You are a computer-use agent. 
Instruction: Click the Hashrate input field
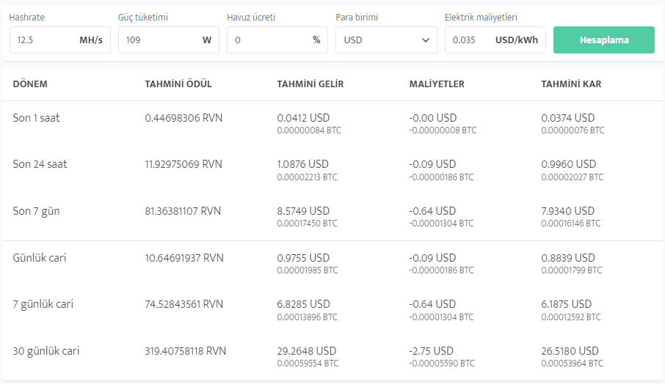pos(59,40)
